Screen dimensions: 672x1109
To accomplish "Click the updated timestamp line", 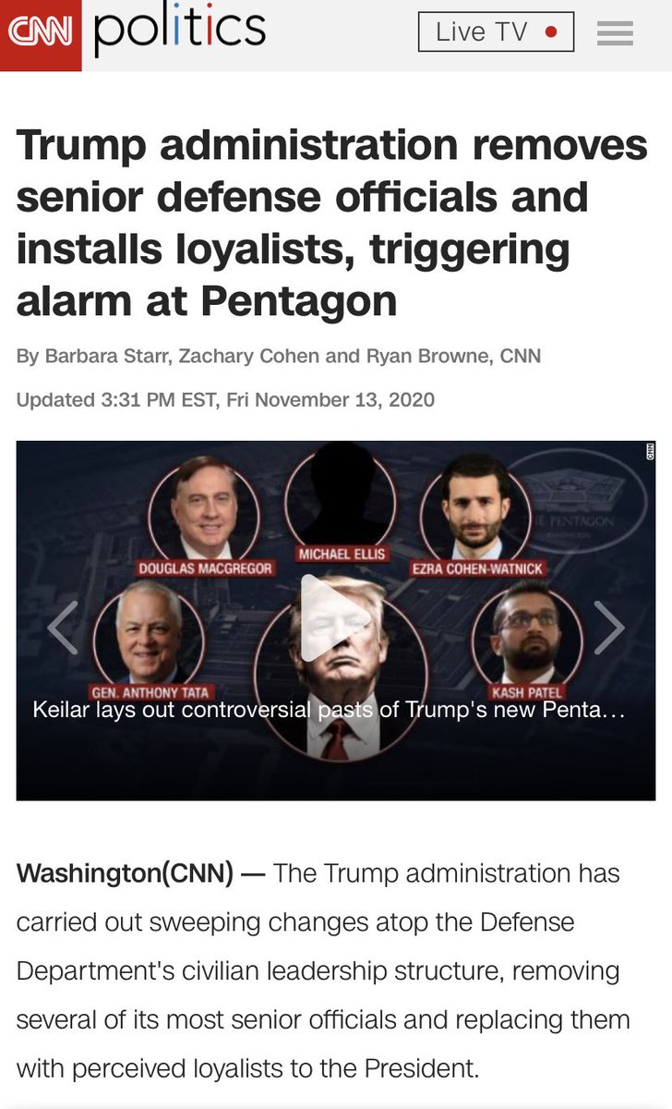I will pyautogui.click(x=225, y=400).
